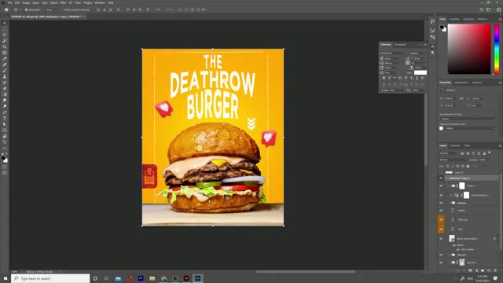Viewport: 503px width, 283px height.
Task: Click the Delete layer trash icon
Action: coord(494,270)
